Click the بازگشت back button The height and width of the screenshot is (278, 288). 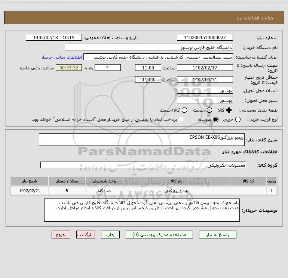click(x=86, y=235)
